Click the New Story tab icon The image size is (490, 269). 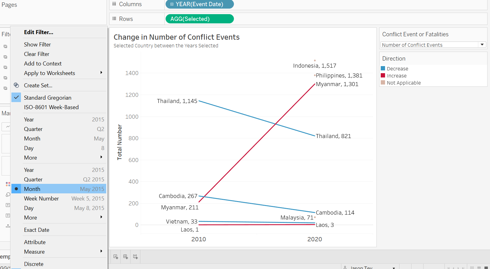click(135, 257)
